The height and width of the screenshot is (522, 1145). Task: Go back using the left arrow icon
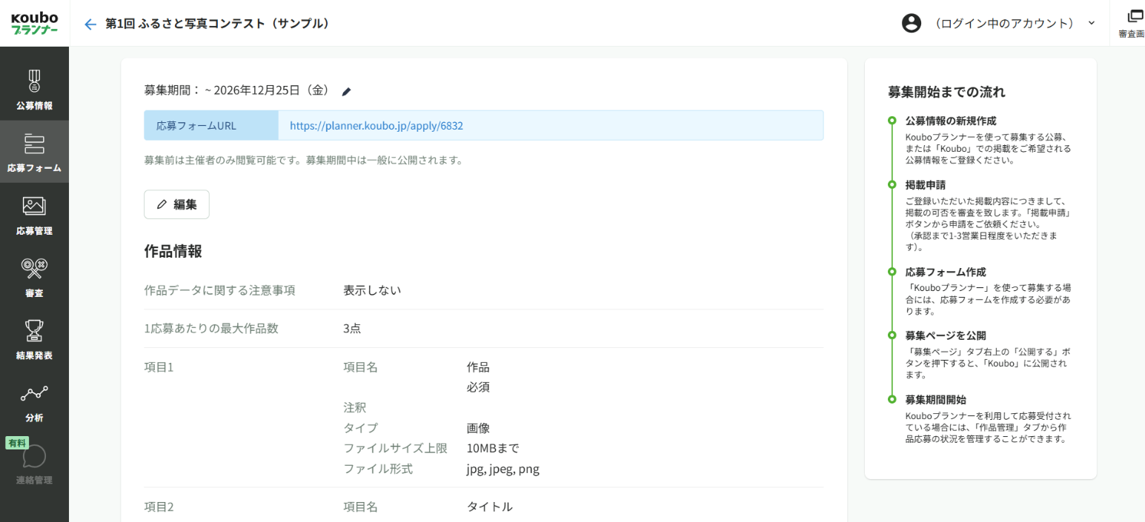(90, 24)
